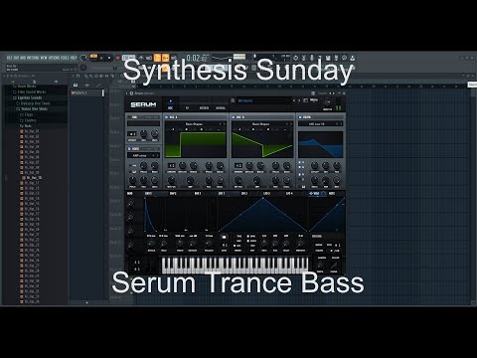
Task: Click OSC A unison voices box
Action: 171,165
